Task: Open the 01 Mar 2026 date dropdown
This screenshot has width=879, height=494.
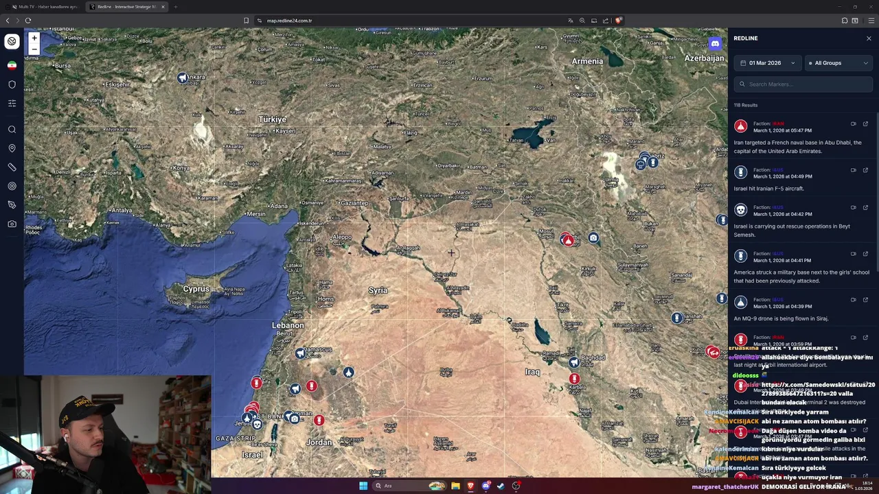Action: point(768,63)
